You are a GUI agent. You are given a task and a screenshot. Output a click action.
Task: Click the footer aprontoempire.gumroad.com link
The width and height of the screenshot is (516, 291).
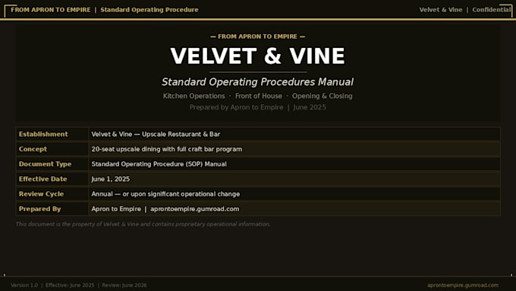(x=463, y=285)
